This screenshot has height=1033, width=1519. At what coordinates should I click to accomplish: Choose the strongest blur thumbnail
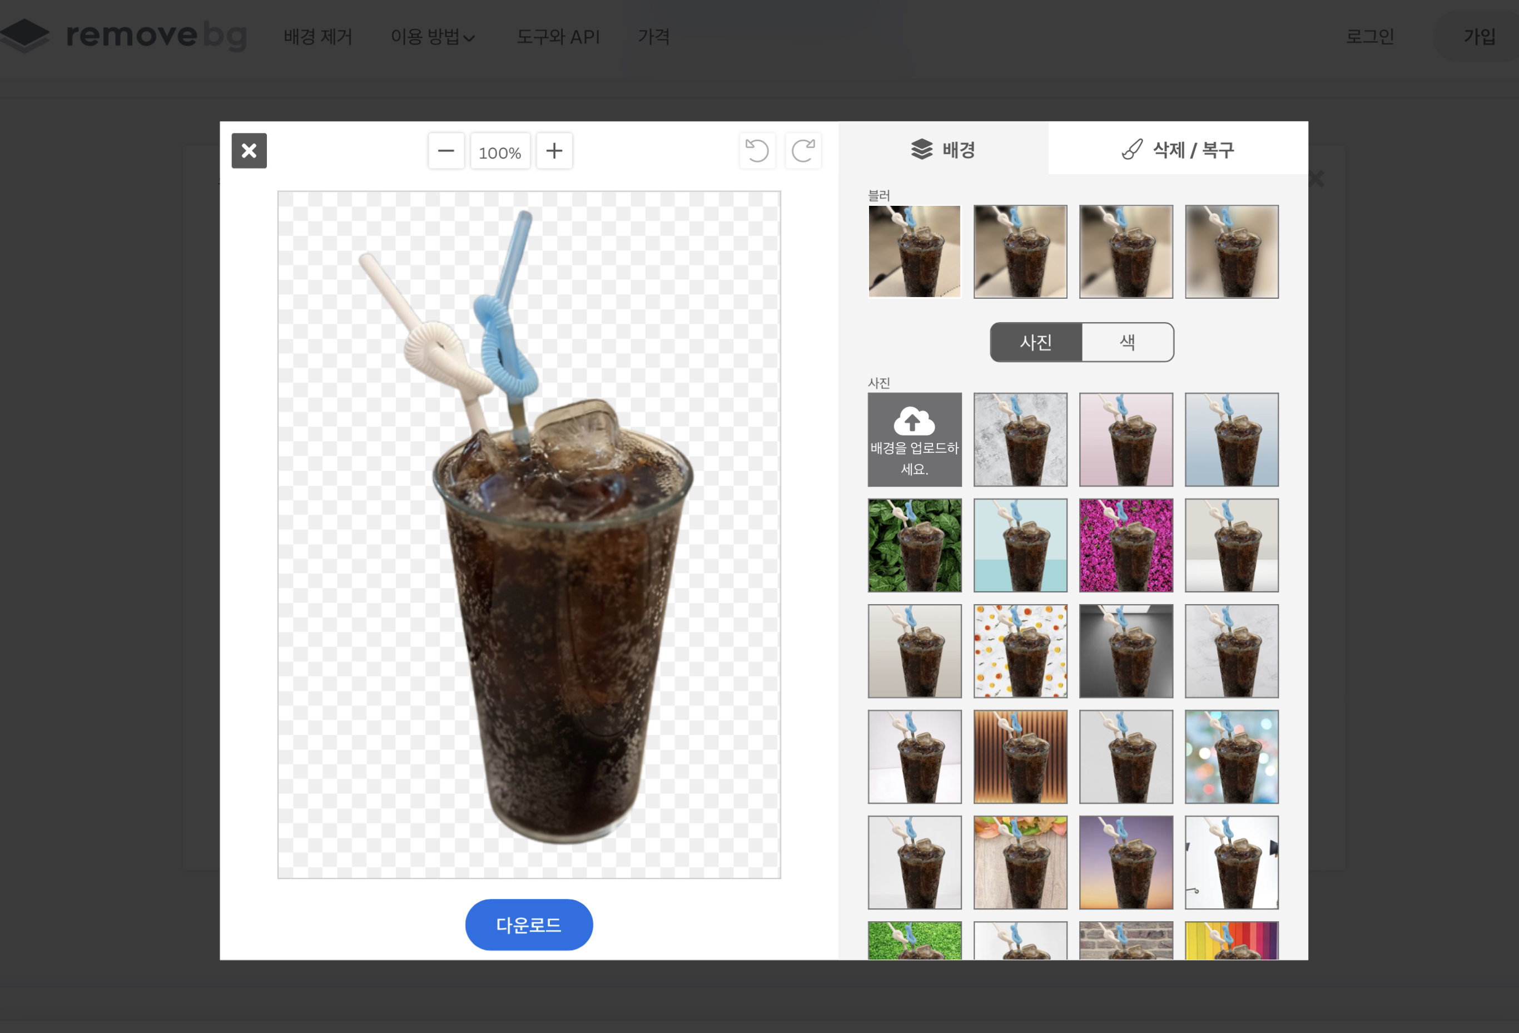(1232, 251)
